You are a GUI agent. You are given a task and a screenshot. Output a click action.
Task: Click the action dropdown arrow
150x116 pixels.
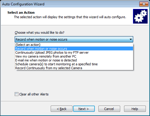[x=131, y=39]
